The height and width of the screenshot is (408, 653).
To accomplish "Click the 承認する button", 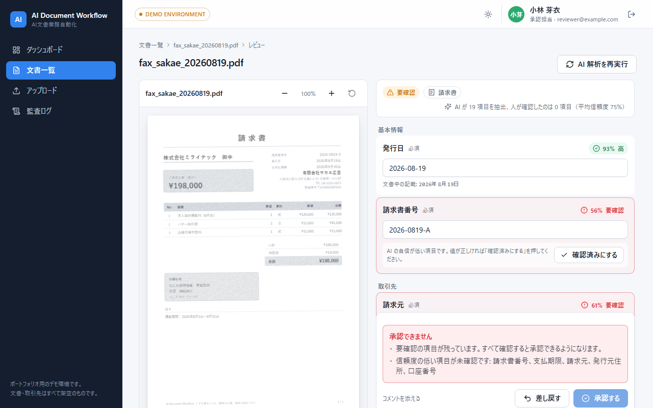I will click(600, 398).
